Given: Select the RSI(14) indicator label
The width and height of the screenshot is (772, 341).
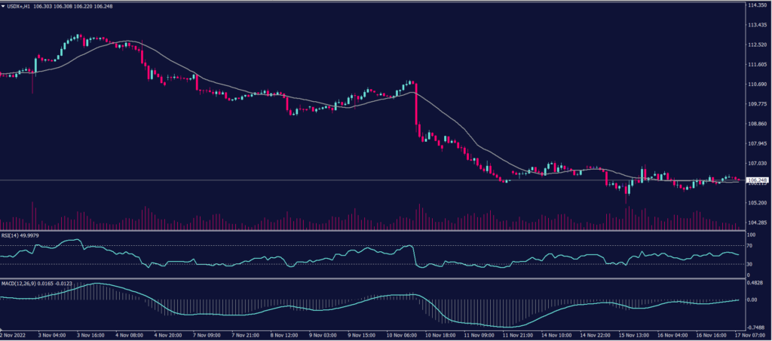Looking at the screenshot, I should [x=12, y=235].
